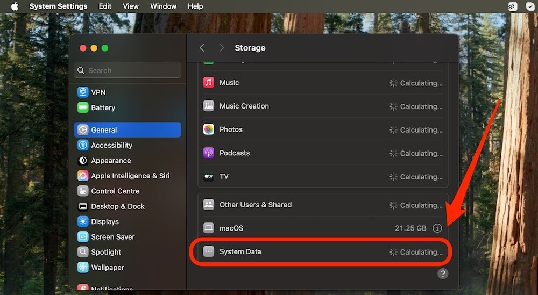Click the Search field in sidebar

[128, 70]
